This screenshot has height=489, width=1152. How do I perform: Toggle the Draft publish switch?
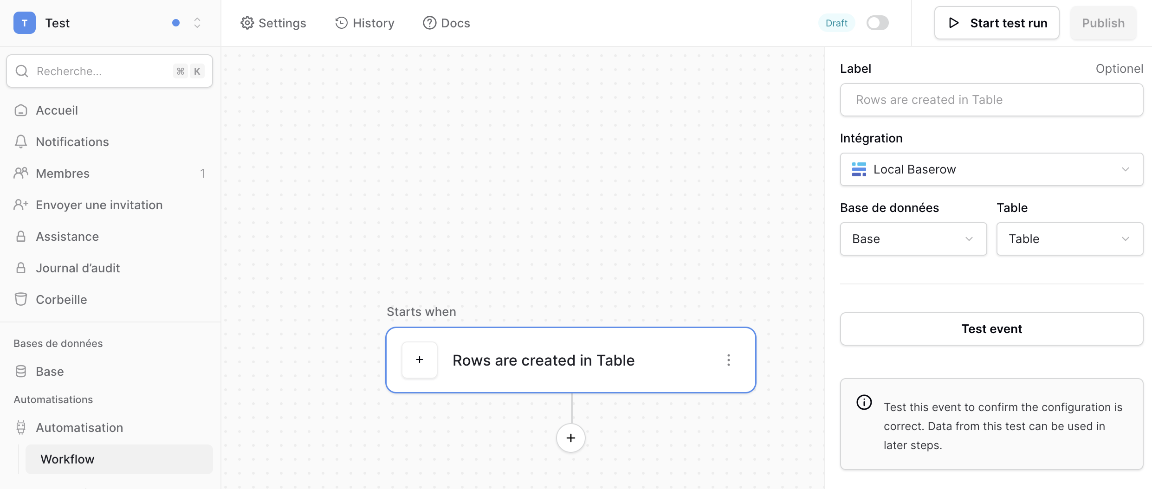877,23
